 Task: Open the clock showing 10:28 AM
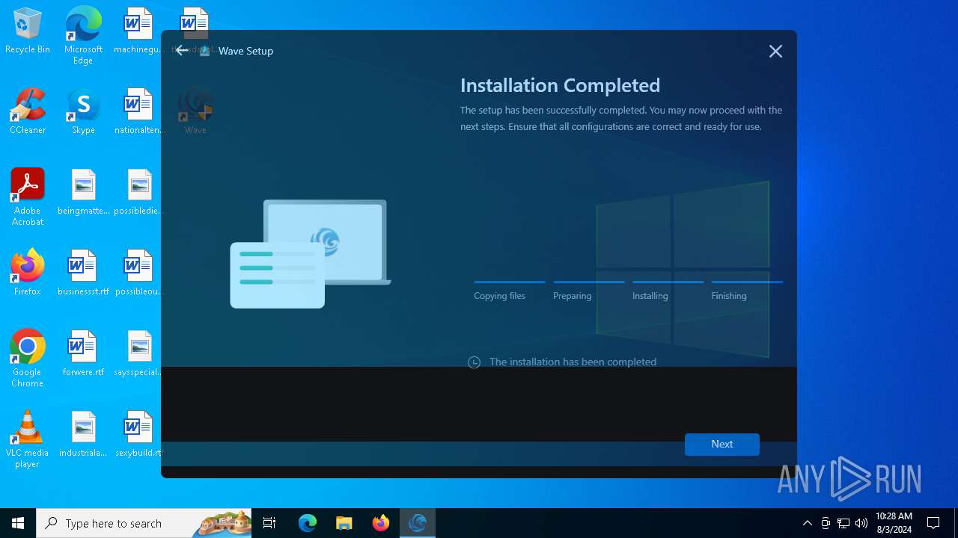click(x=894, y=523)
